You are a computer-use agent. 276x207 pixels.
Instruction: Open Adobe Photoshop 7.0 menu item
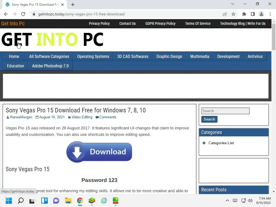pos(50,66)
